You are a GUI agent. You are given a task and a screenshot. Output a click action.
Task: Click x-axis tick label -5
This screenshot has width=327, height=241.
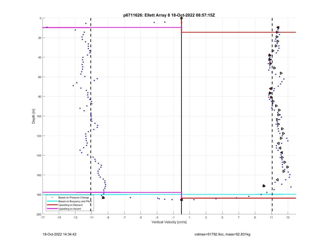click(x=141, y=217)
